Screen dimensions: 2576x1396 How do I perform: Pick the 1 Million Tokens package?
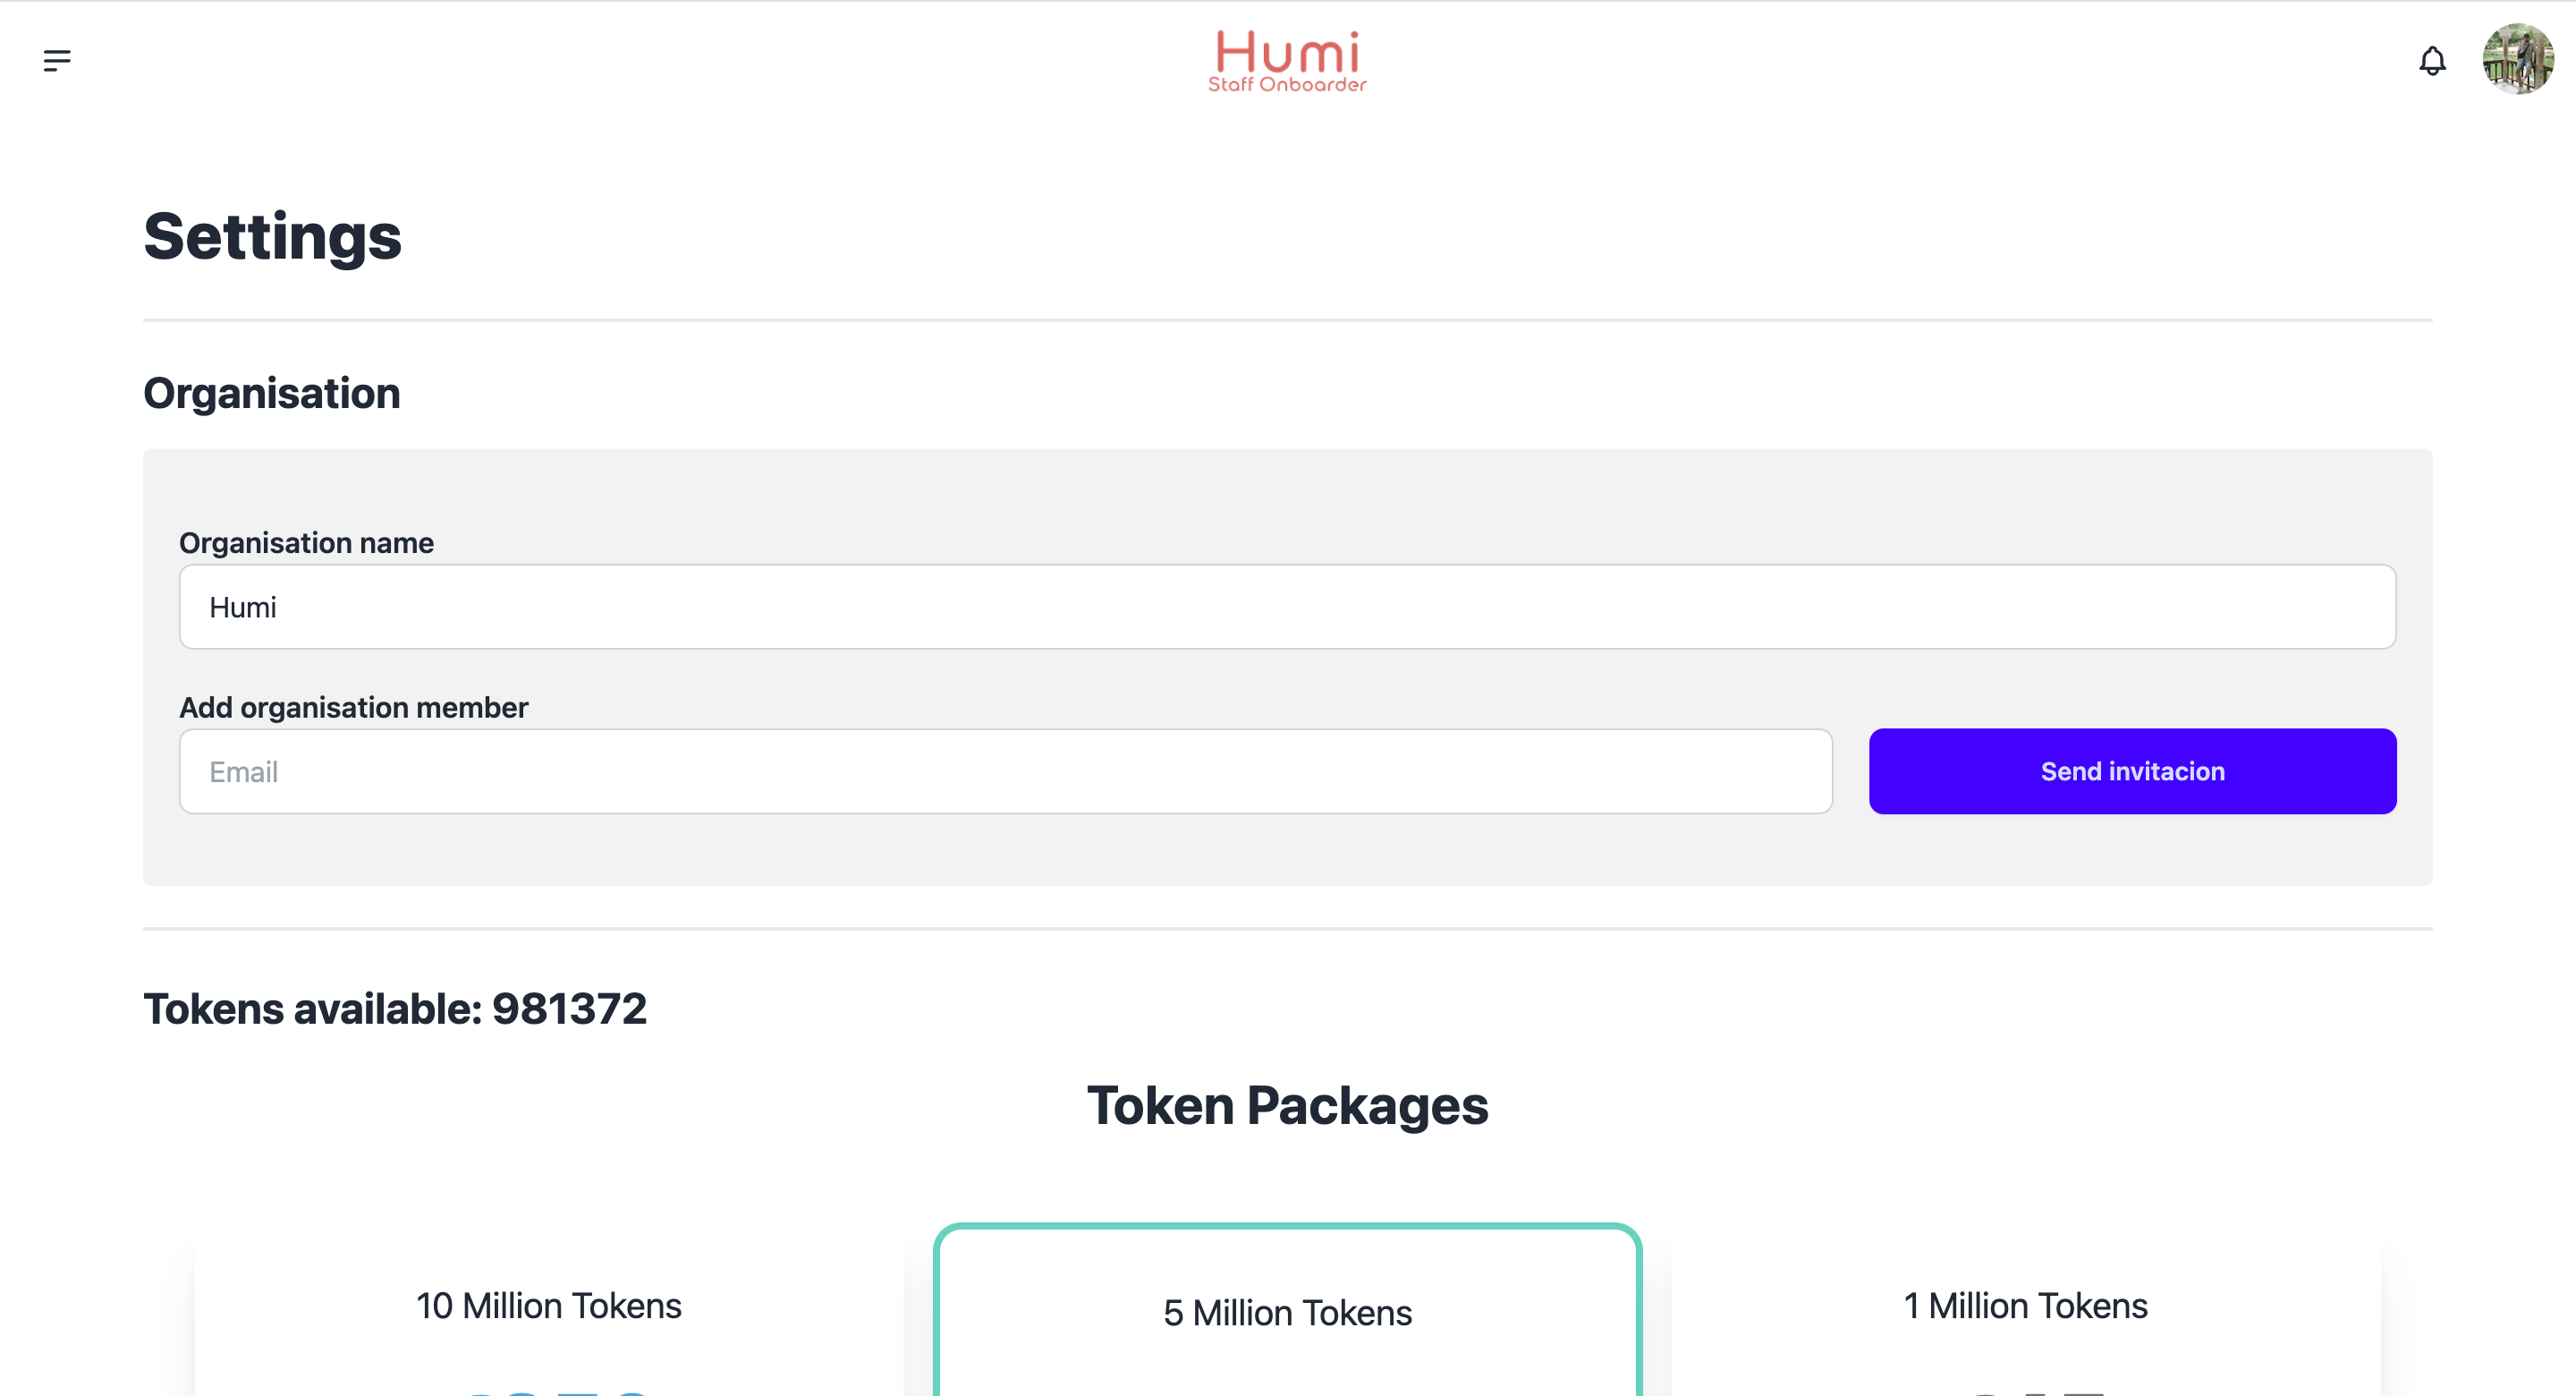[x=2025, y=1306]
